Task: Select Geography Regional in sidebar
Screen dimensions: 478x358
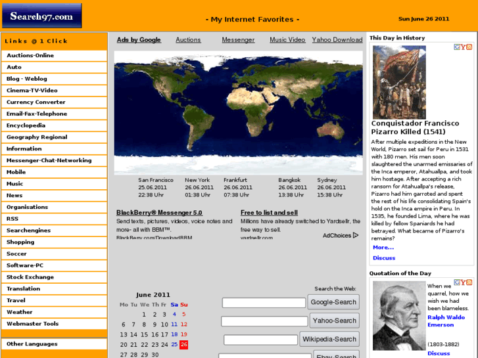Action: click(55, 137)
